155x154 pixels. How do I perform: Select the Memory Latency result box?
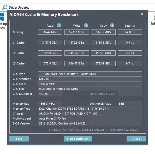tap(130, 32)
